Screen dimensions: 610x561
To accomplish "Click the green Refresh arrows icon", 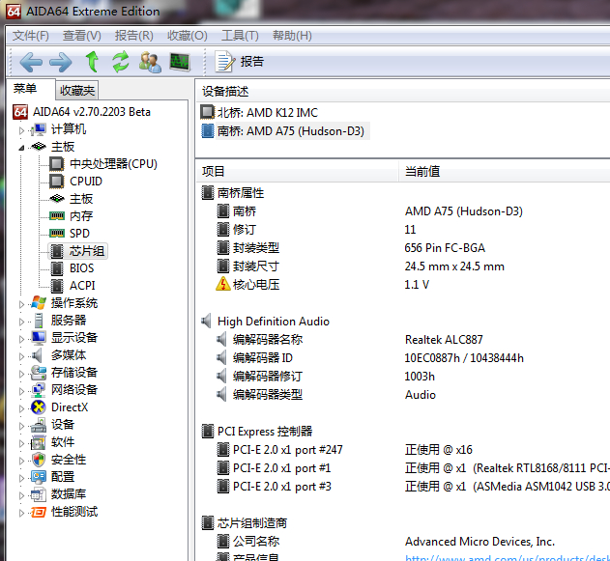I will pos(121,62).
